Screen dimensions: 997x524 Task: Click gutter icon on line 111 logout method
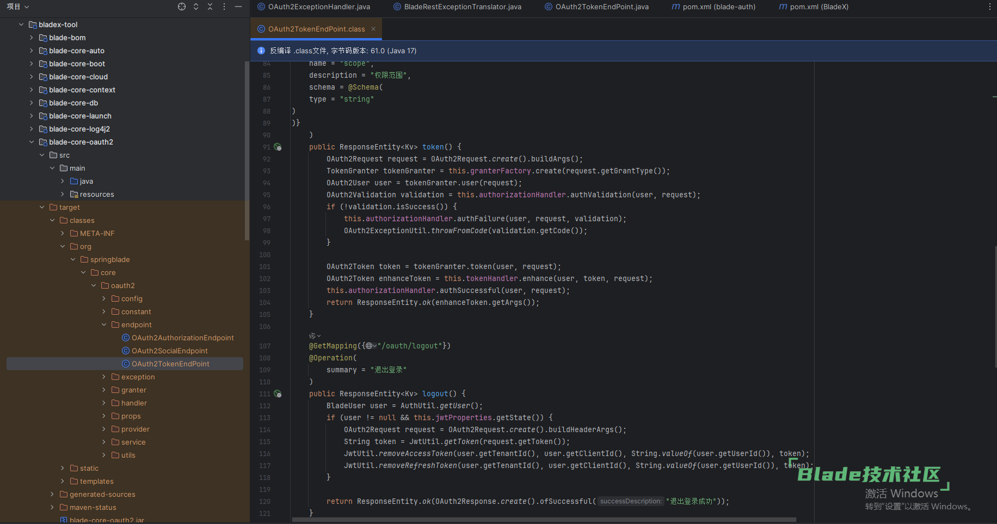(278, 394)
